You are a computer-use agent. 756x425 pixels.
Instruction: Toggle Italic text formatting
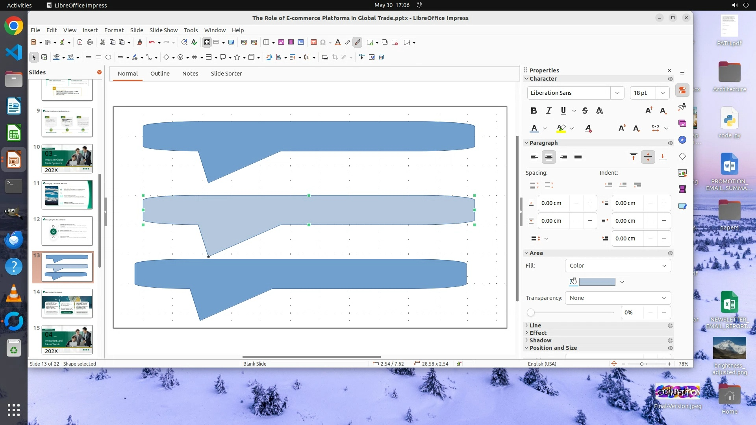point(548,111)
